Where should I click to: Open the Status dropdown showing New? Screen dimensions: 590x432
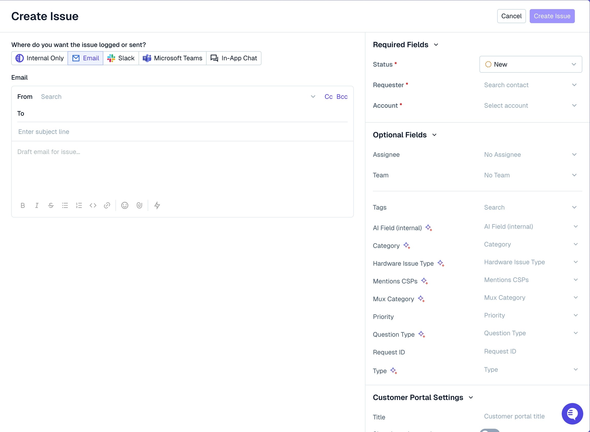(530, 64)
